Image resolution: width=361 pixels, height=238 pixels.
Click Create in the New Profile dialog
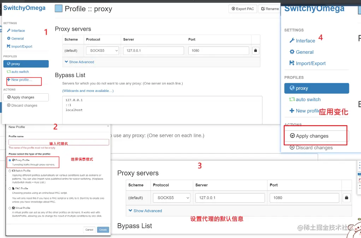point(103,230)
